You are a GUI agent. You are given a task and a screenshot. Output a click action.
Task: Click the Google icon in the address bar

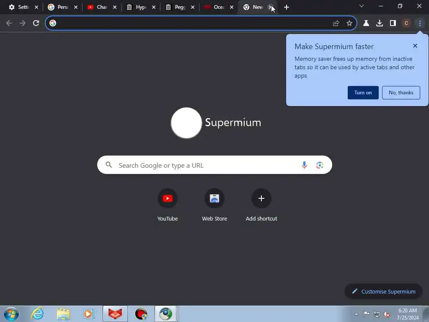tap(53, 23)
